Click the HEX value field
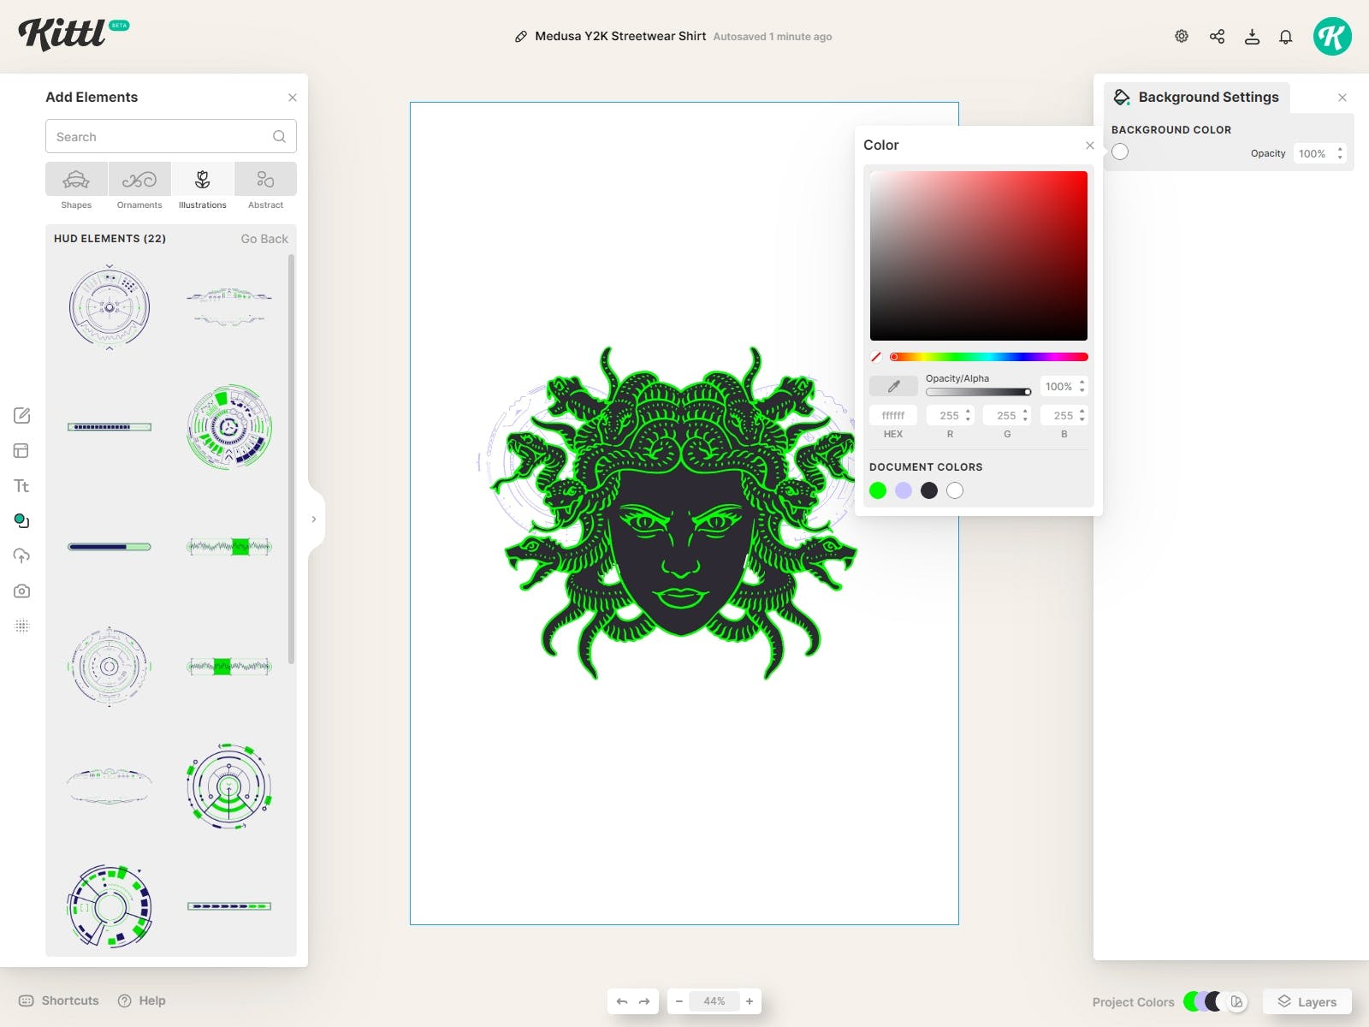 (893, 415)
